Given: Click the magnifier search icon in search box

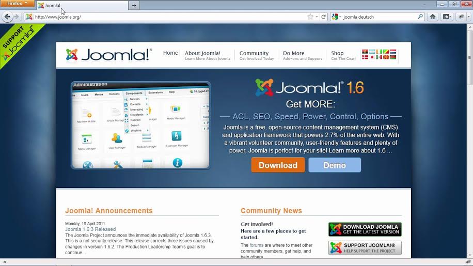Looking at the screenshot, I should coord(420,17).
